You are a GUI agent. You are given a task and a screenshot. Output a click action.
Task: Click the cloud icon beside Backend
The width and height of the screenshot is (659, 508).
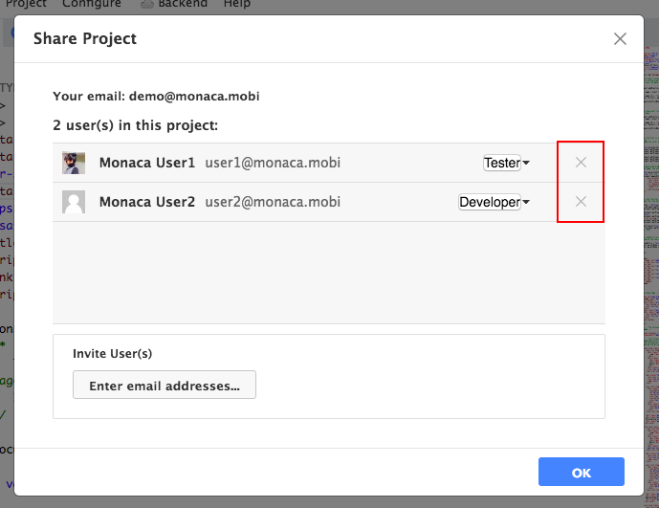pos(146,4)
